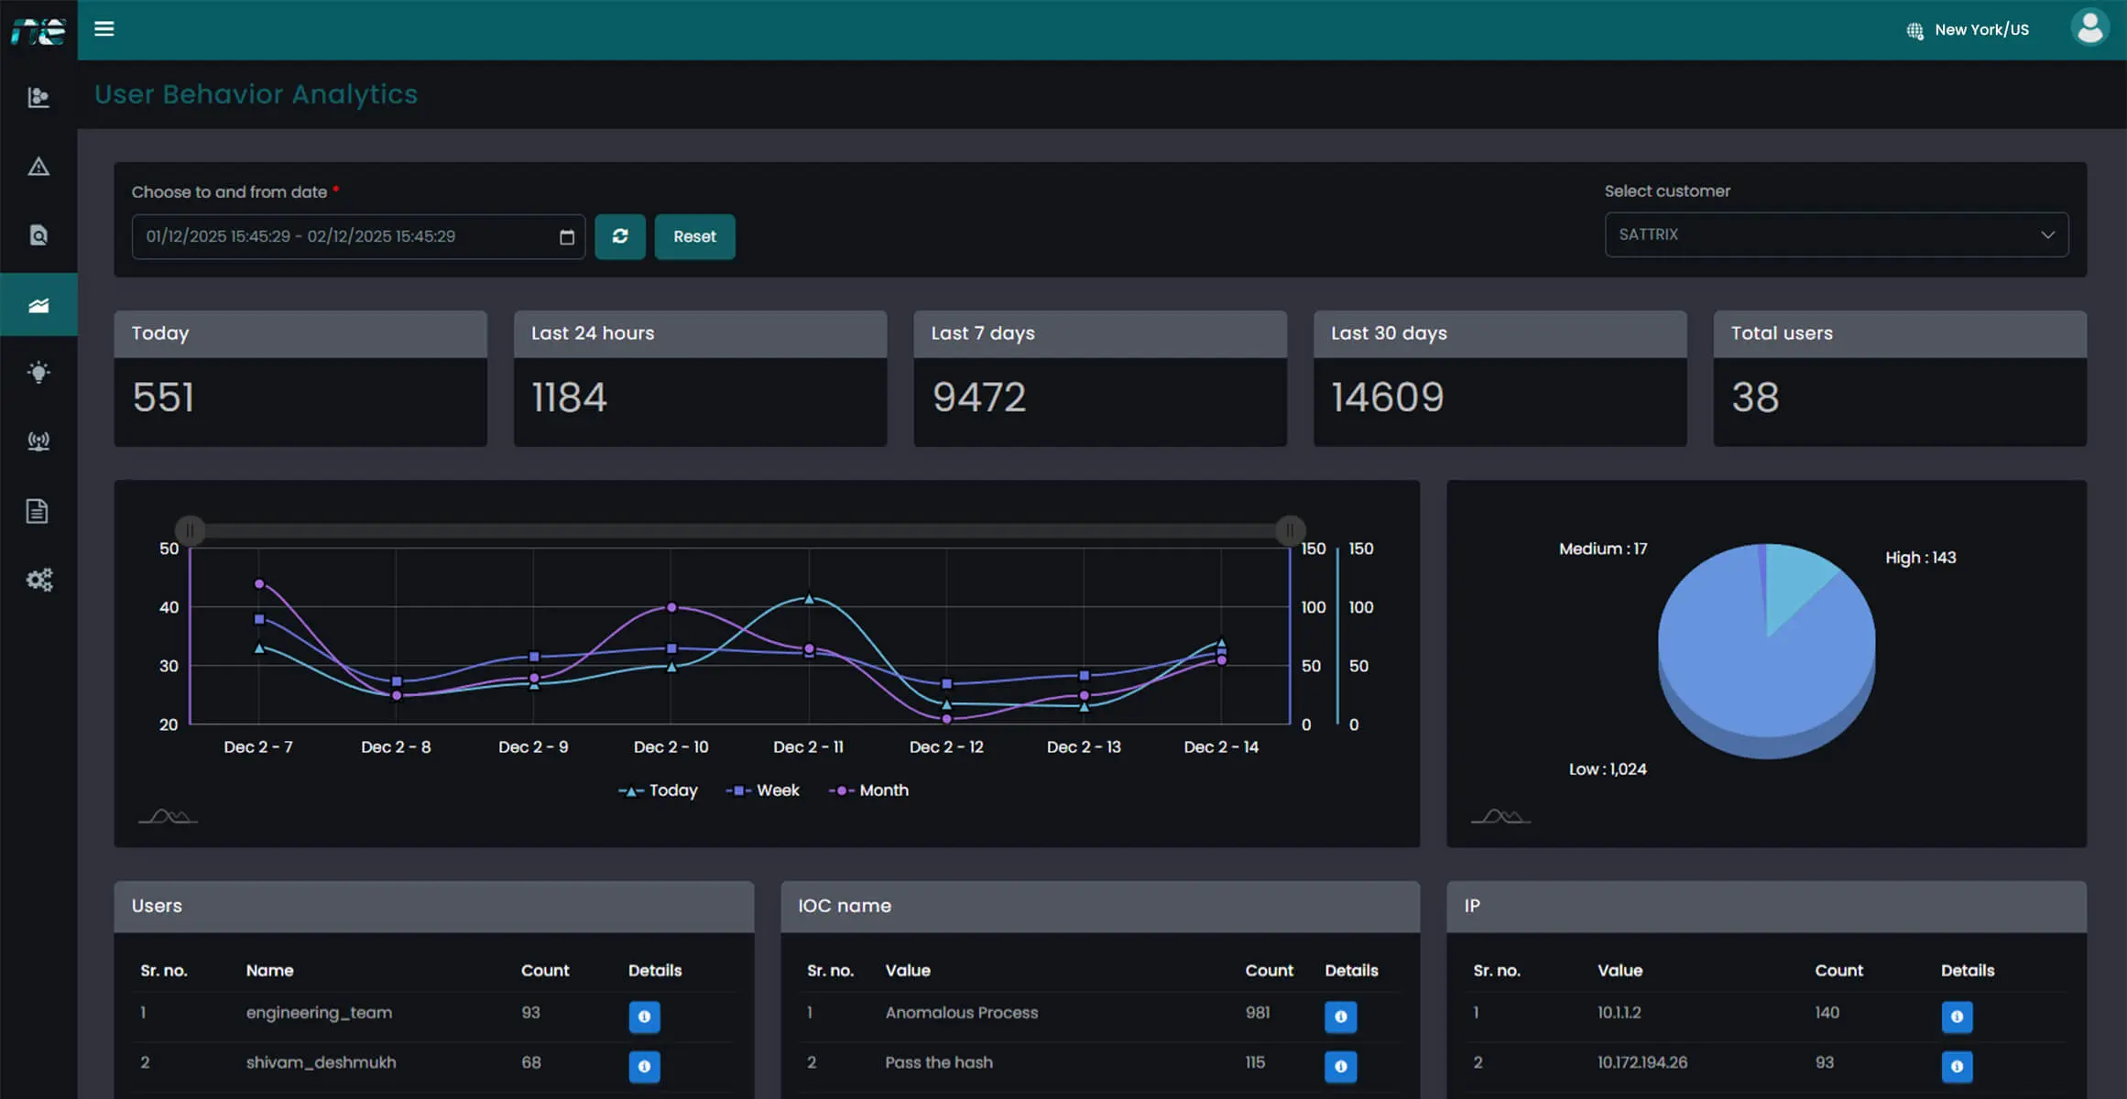Toggle the Month series off
The height and width of the screenshot is (1099, 2127).
coord(869,790)
